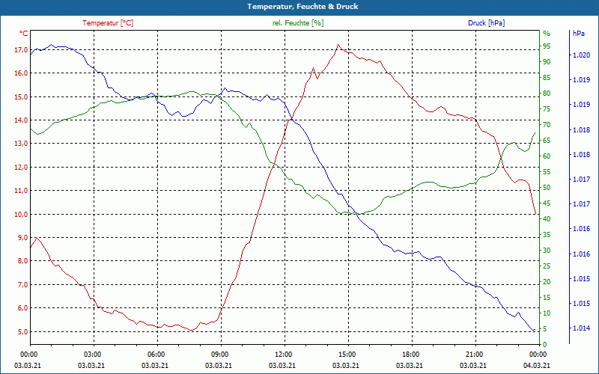Screen dimensions: 599x374
Task: Click green humidity axis value "20"
Action: point(547,282)
